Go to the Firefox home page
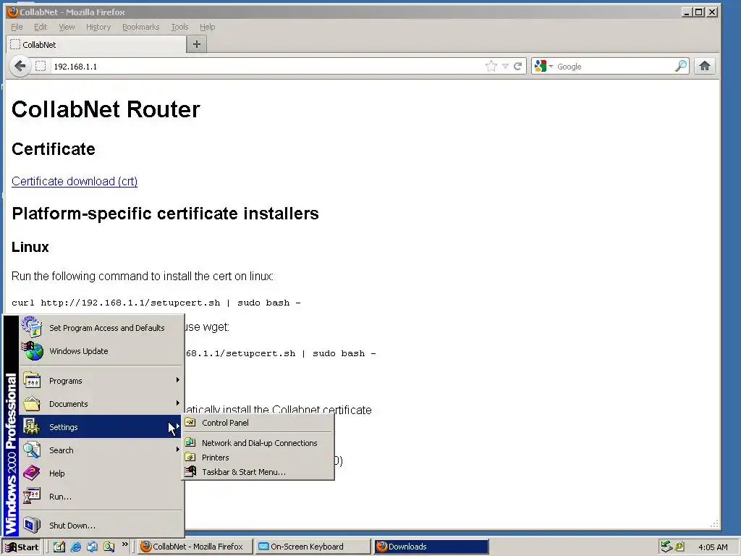This screenshot has height=556, width=741. (705, 66)
